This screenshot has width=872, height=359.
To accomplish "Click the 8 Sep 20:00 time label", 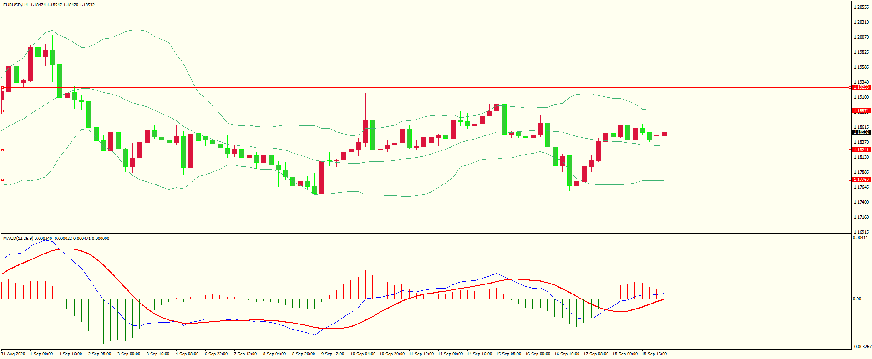I will click(x=304, y=354).
